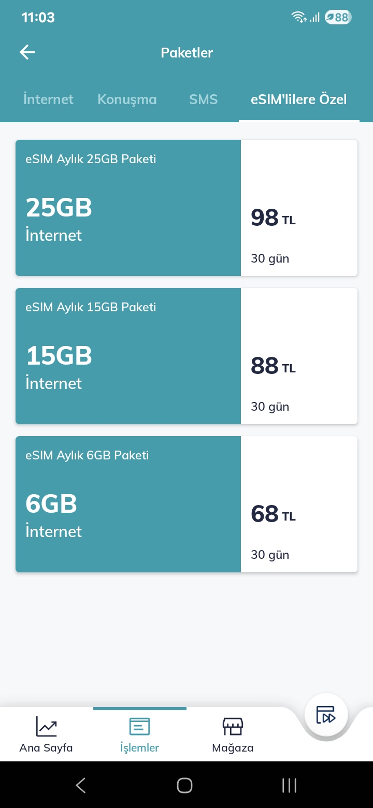Tap the Android recent apps button
The image size is (373, 808).
point(289,785)
